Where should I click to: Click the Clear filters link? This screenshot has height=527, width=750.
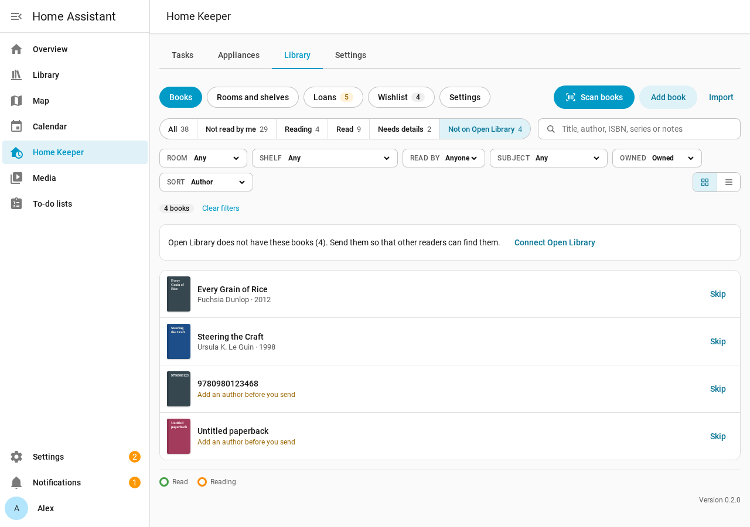(x=221, y=208)
